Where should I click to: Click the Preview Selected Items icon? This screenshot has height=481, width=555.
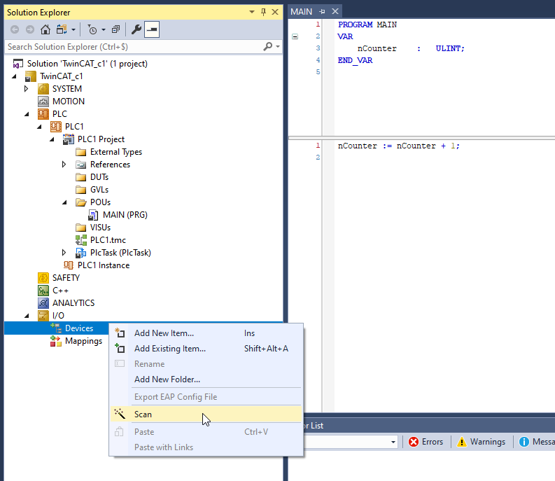click(152, 29)
